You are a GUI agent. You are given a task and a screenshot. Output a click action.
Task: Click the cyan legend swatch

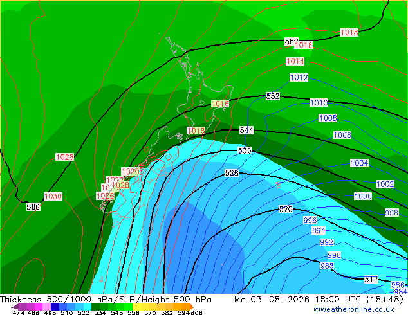pyautogui.click(x=88, y=307)
